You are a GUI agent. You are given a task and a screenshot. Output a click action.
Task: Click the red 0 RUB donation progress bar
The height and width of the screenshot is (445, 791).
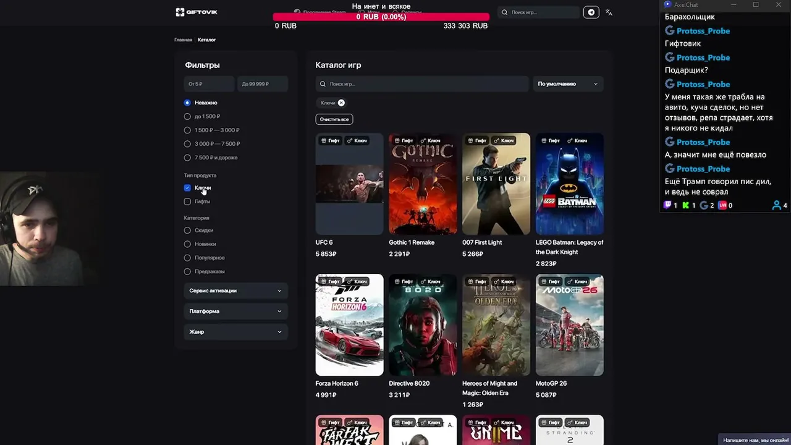tap(381, 17)
